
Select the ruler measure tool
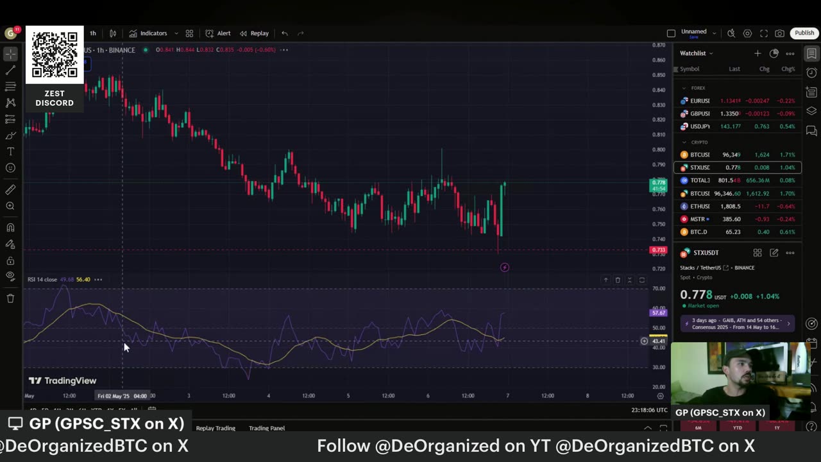pos(10,190)
